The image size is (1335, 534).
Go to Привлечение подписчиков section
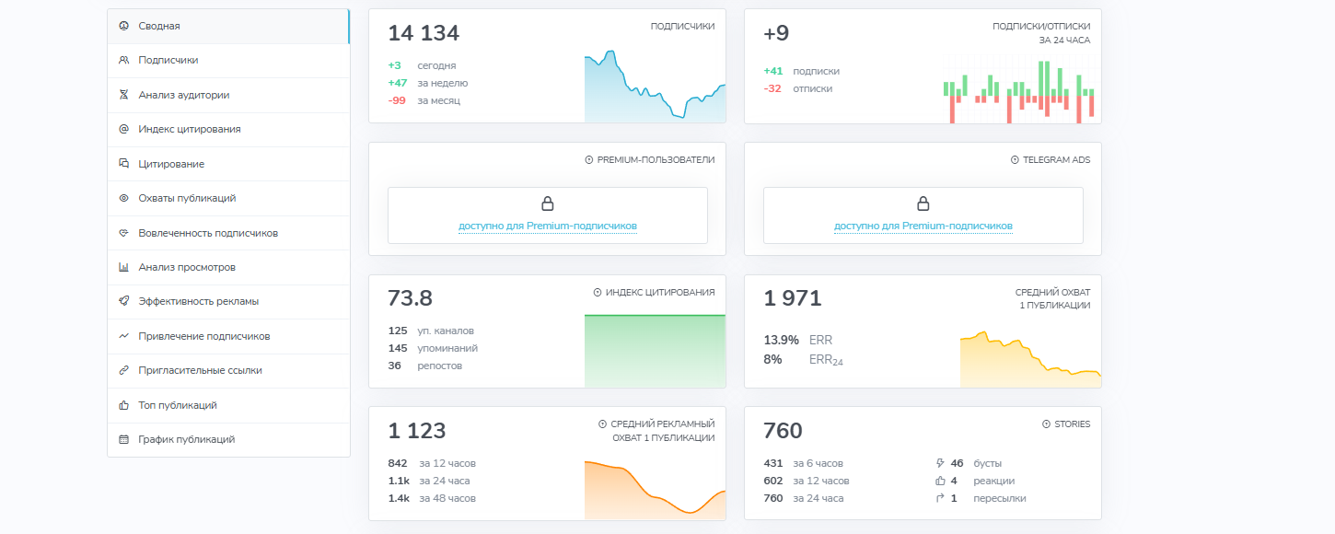(204, 336)
